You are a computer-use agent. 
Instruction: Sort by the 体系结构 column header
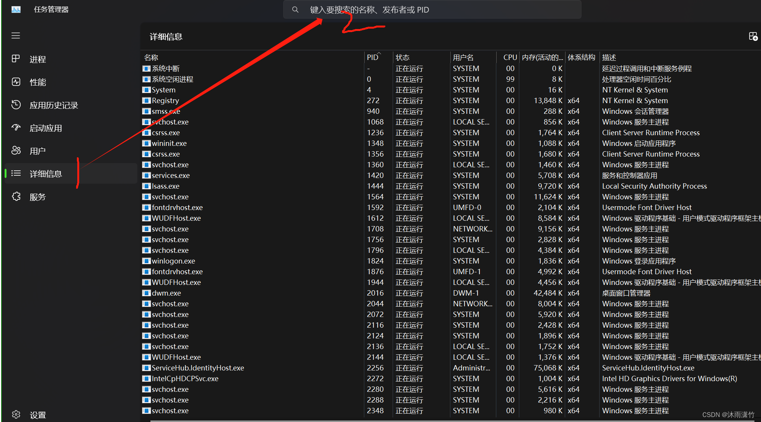582,57
